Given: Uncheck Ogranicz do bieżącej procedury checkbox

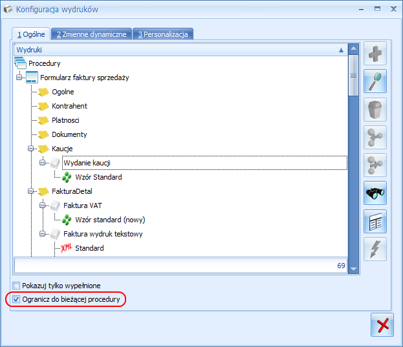Looking at the screenshot, I should 16,299.
